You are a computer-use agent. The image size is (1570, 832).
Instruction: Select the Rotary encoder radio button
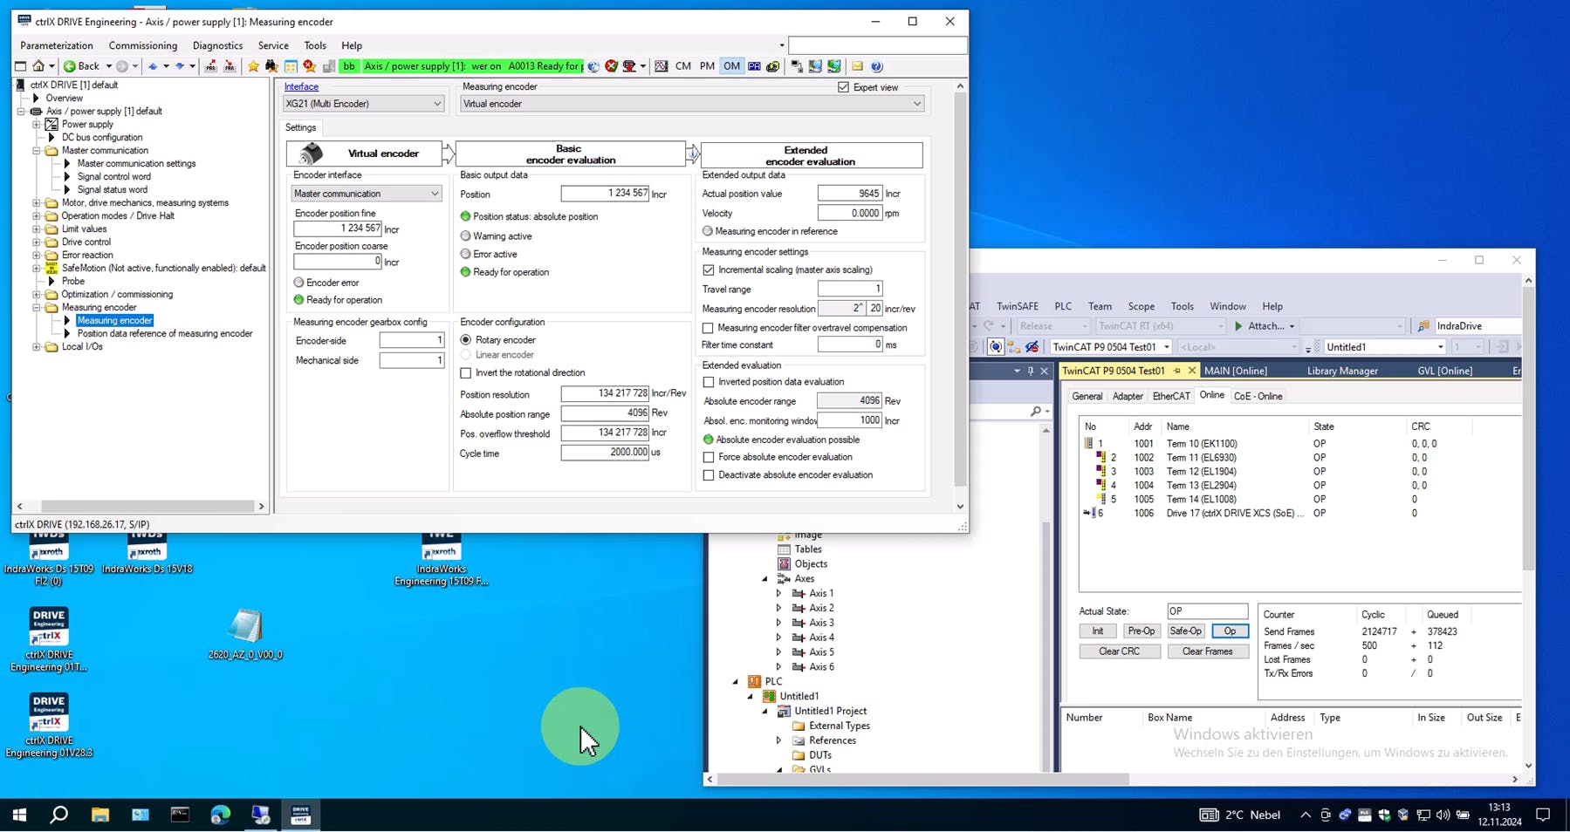point(466,340)
